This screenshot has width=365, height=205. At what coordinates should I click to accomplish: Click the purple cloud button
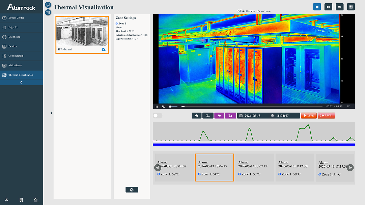pos(219,116)
